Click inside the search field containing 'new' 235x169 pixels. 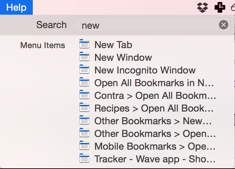(152, 25)
